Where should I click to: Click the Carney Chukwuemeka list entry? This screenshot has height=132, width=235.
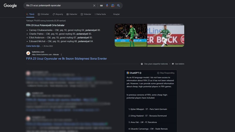pyautogui.click(x=65, y=30)
